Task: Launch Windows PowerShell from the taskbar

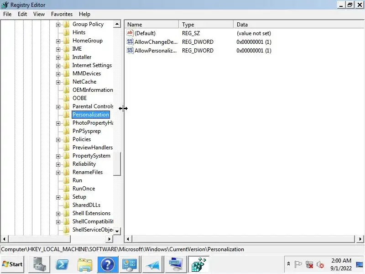Action: (x=62, y=264)
